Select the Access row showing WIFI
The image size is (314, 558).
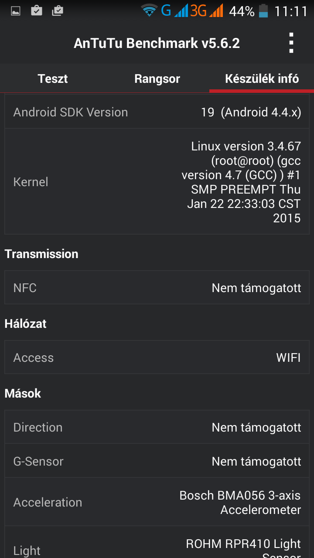point(157,357)
